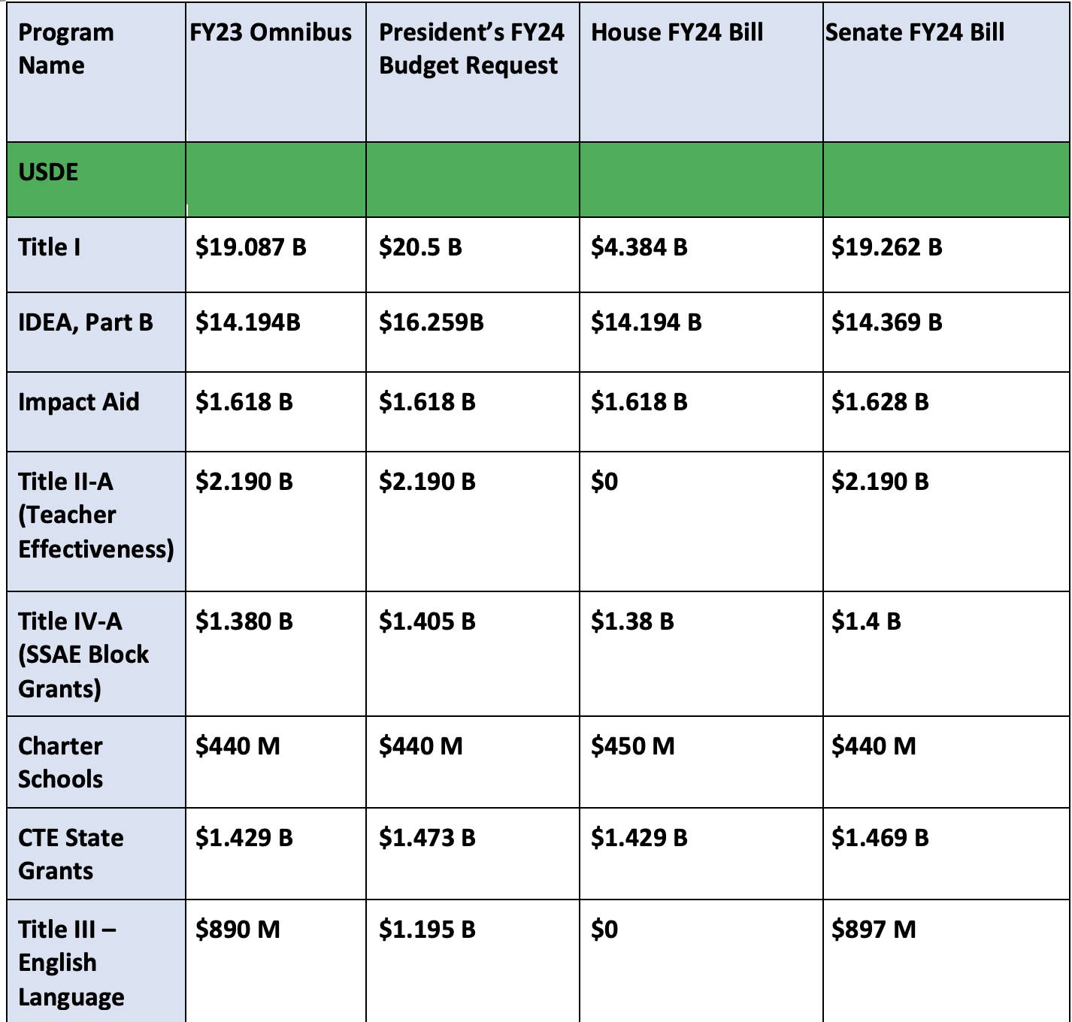
Task: Click the House FY24 Bill header
Action: pyautogui.click(x=701, y=72)
